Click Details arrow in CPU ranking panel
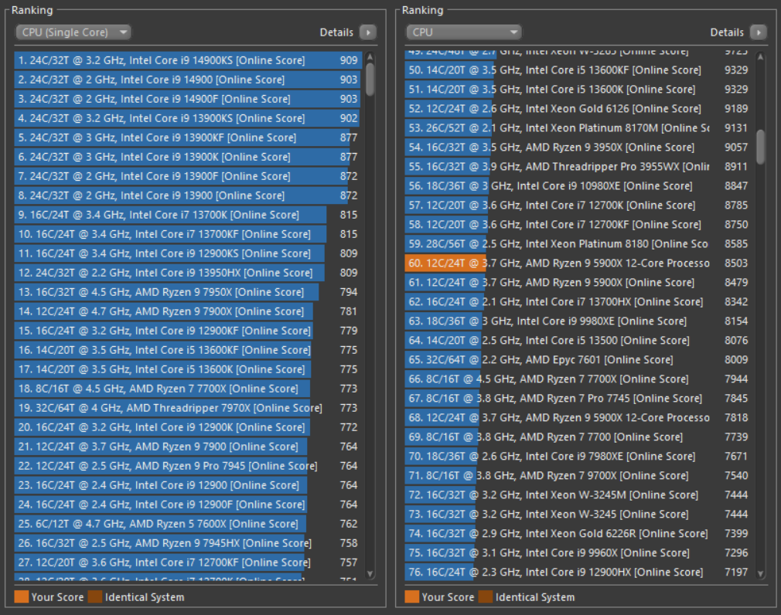This screenshot has width=781, height=615. point(759,32)
